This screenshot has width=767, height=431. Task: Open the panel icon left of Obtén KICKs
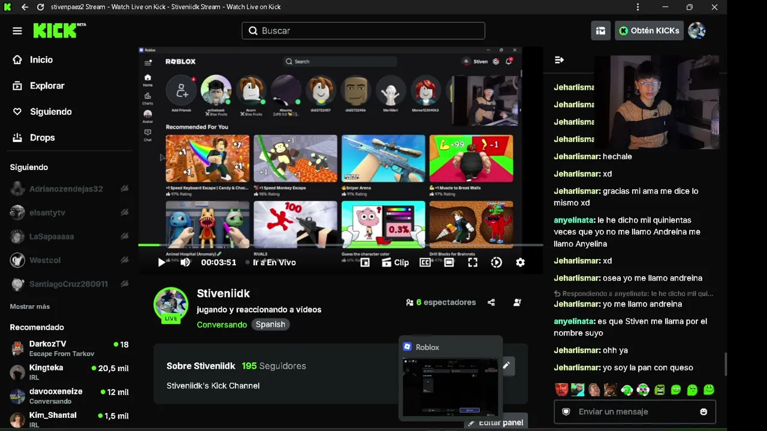[600, 31]
